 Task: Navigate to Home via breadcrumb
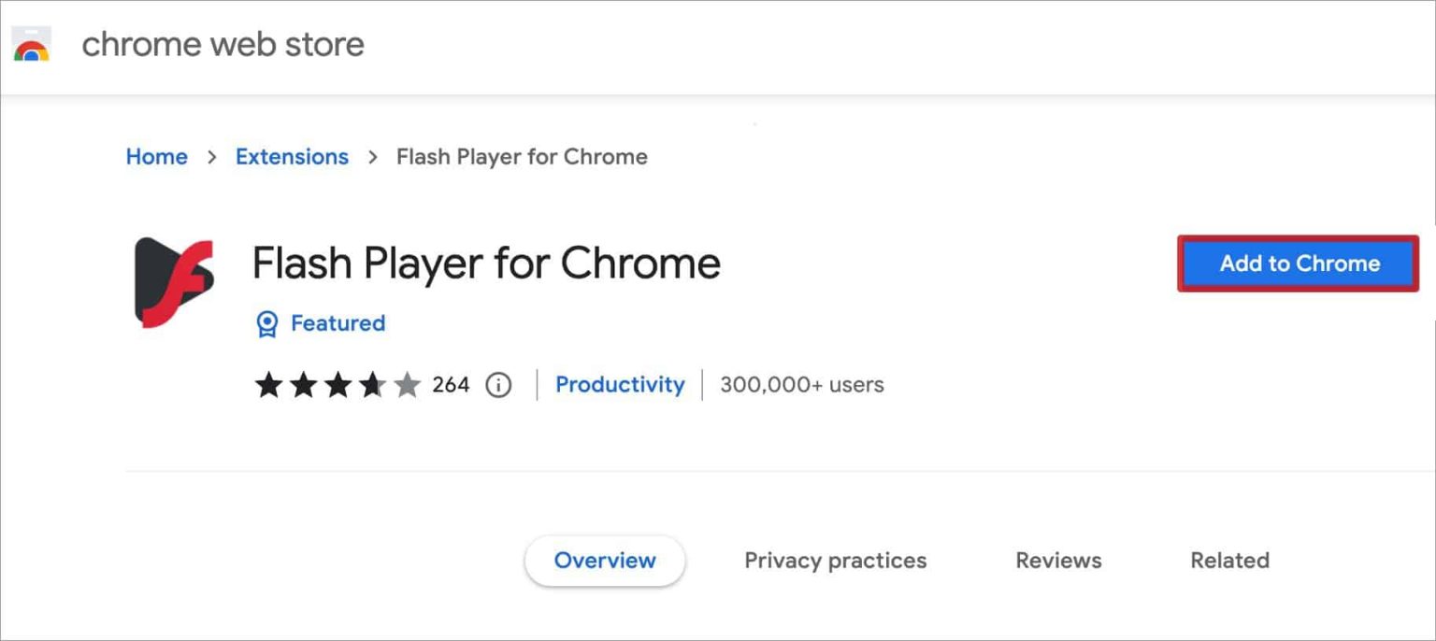[156, 157]
